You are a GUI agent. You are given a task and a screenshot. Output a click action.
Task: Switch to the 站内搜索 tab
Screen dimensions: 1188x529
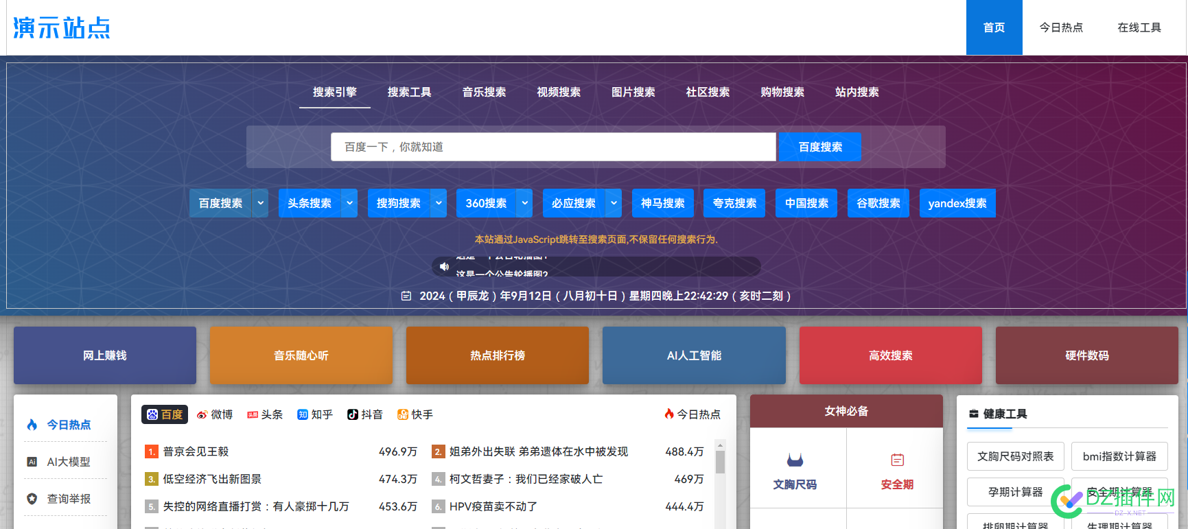[857, 92]
